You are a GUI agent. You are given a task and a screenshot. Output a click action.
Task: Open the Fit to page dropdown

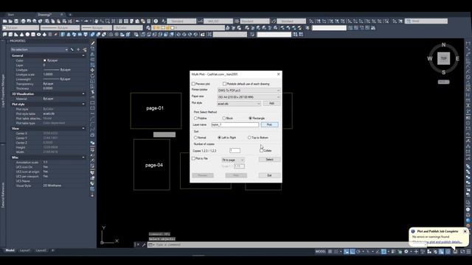(233, 160)
